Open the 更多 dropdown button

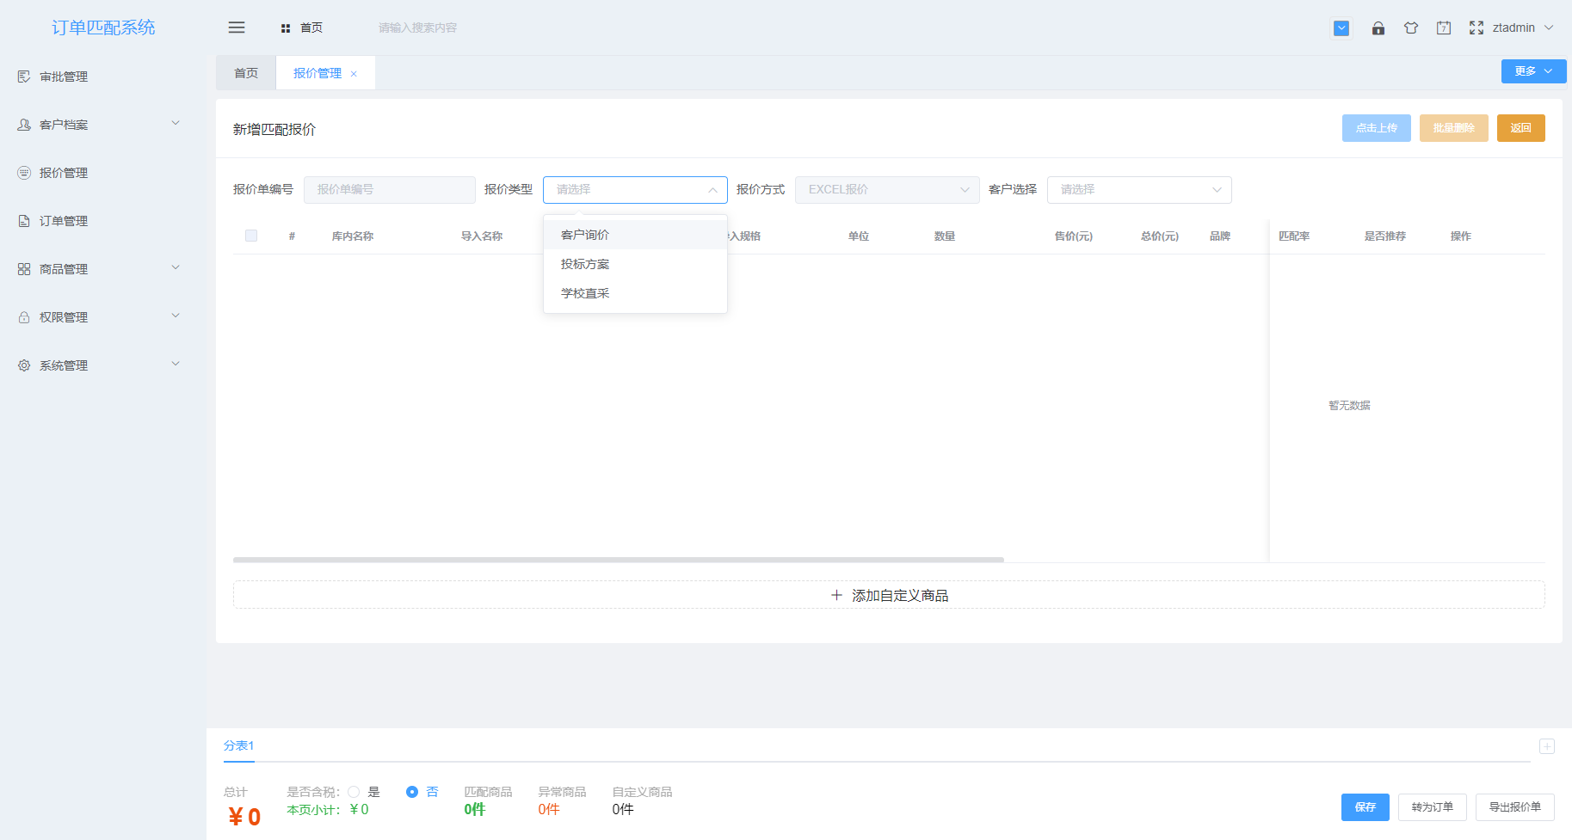pos(1533,71)
